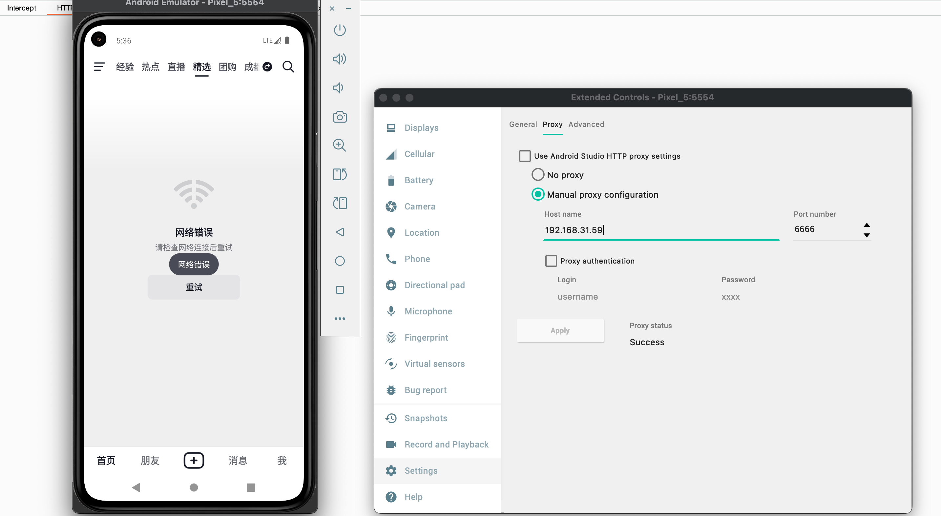Click the Host name input field

(x=661, y=230)
